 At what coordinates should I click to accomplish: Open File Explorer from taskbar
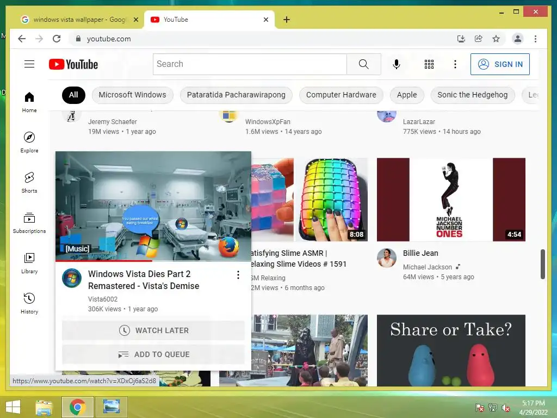[44, 407]
